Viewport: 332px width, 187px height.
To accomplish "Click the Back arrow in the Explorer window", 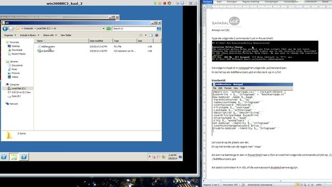I will click(5, 29).
